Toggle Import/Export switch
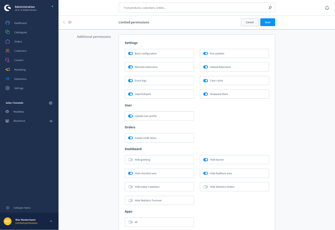This screenshot has height=230, width=335. pyautogui.click(x=130, y=94)
